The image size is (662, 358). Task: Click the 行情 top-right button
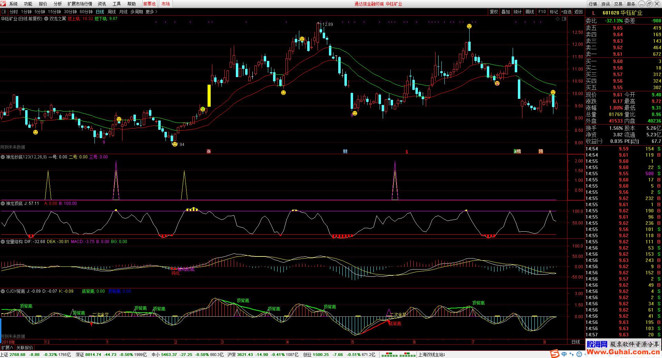pyautogui.click(x=593, y=4)
